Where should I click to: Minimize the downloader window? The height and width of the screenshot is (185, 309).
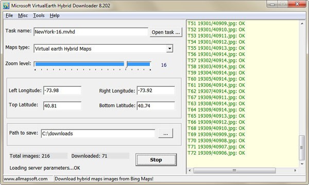click(272, 4)
